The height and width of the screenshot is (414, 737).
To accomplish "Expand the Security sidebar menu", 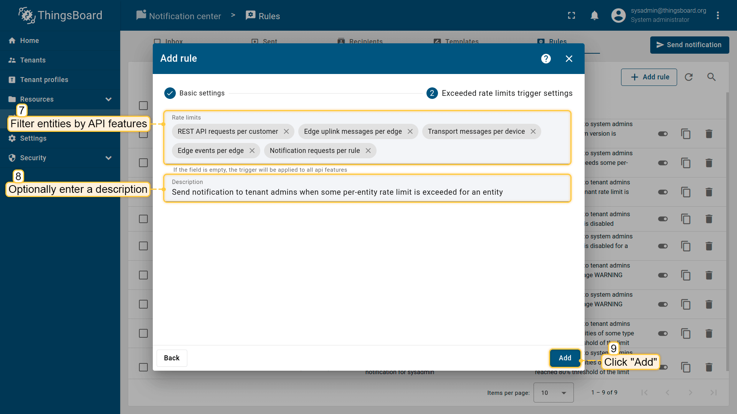I will click(108, 158).
